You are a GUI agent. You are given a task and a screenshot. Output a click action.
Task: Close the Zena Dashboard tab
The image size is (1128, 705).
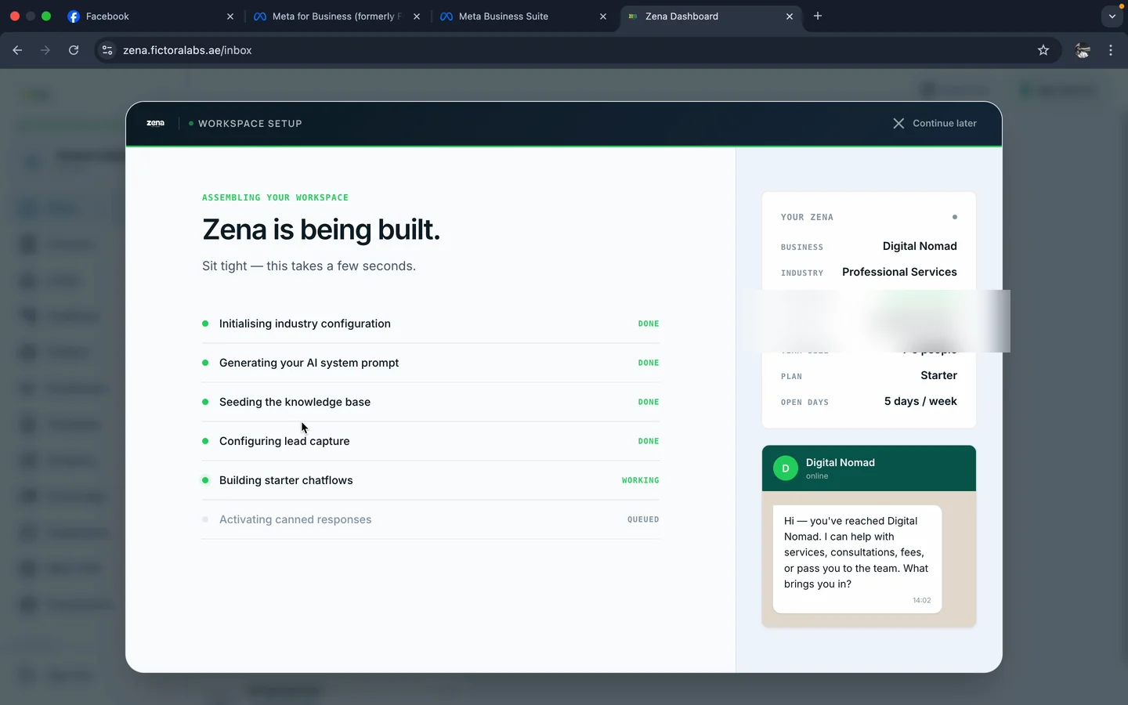[x=789, y=16]
